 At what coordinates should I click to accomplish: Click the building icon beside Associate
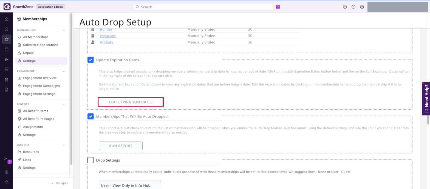click(x=93, y=36)
